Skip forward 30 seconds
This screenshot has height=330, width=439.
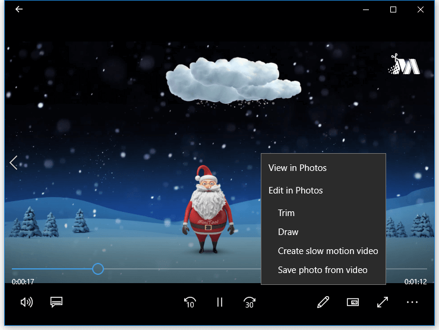pos(249,302)
